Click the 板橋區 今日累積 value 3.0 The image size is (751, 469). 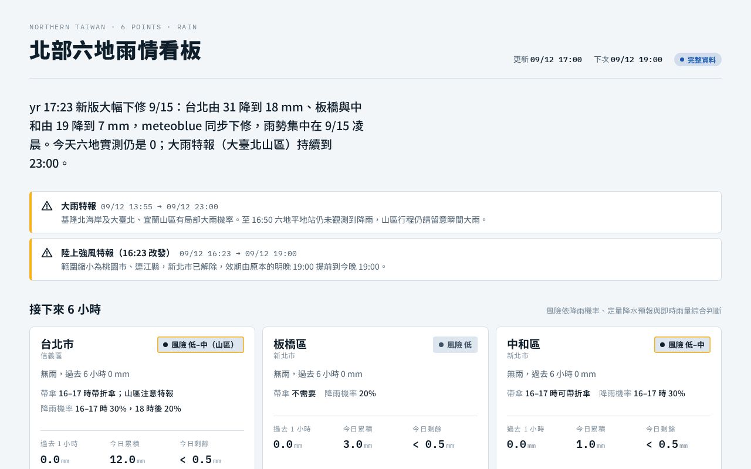(353, 445)
